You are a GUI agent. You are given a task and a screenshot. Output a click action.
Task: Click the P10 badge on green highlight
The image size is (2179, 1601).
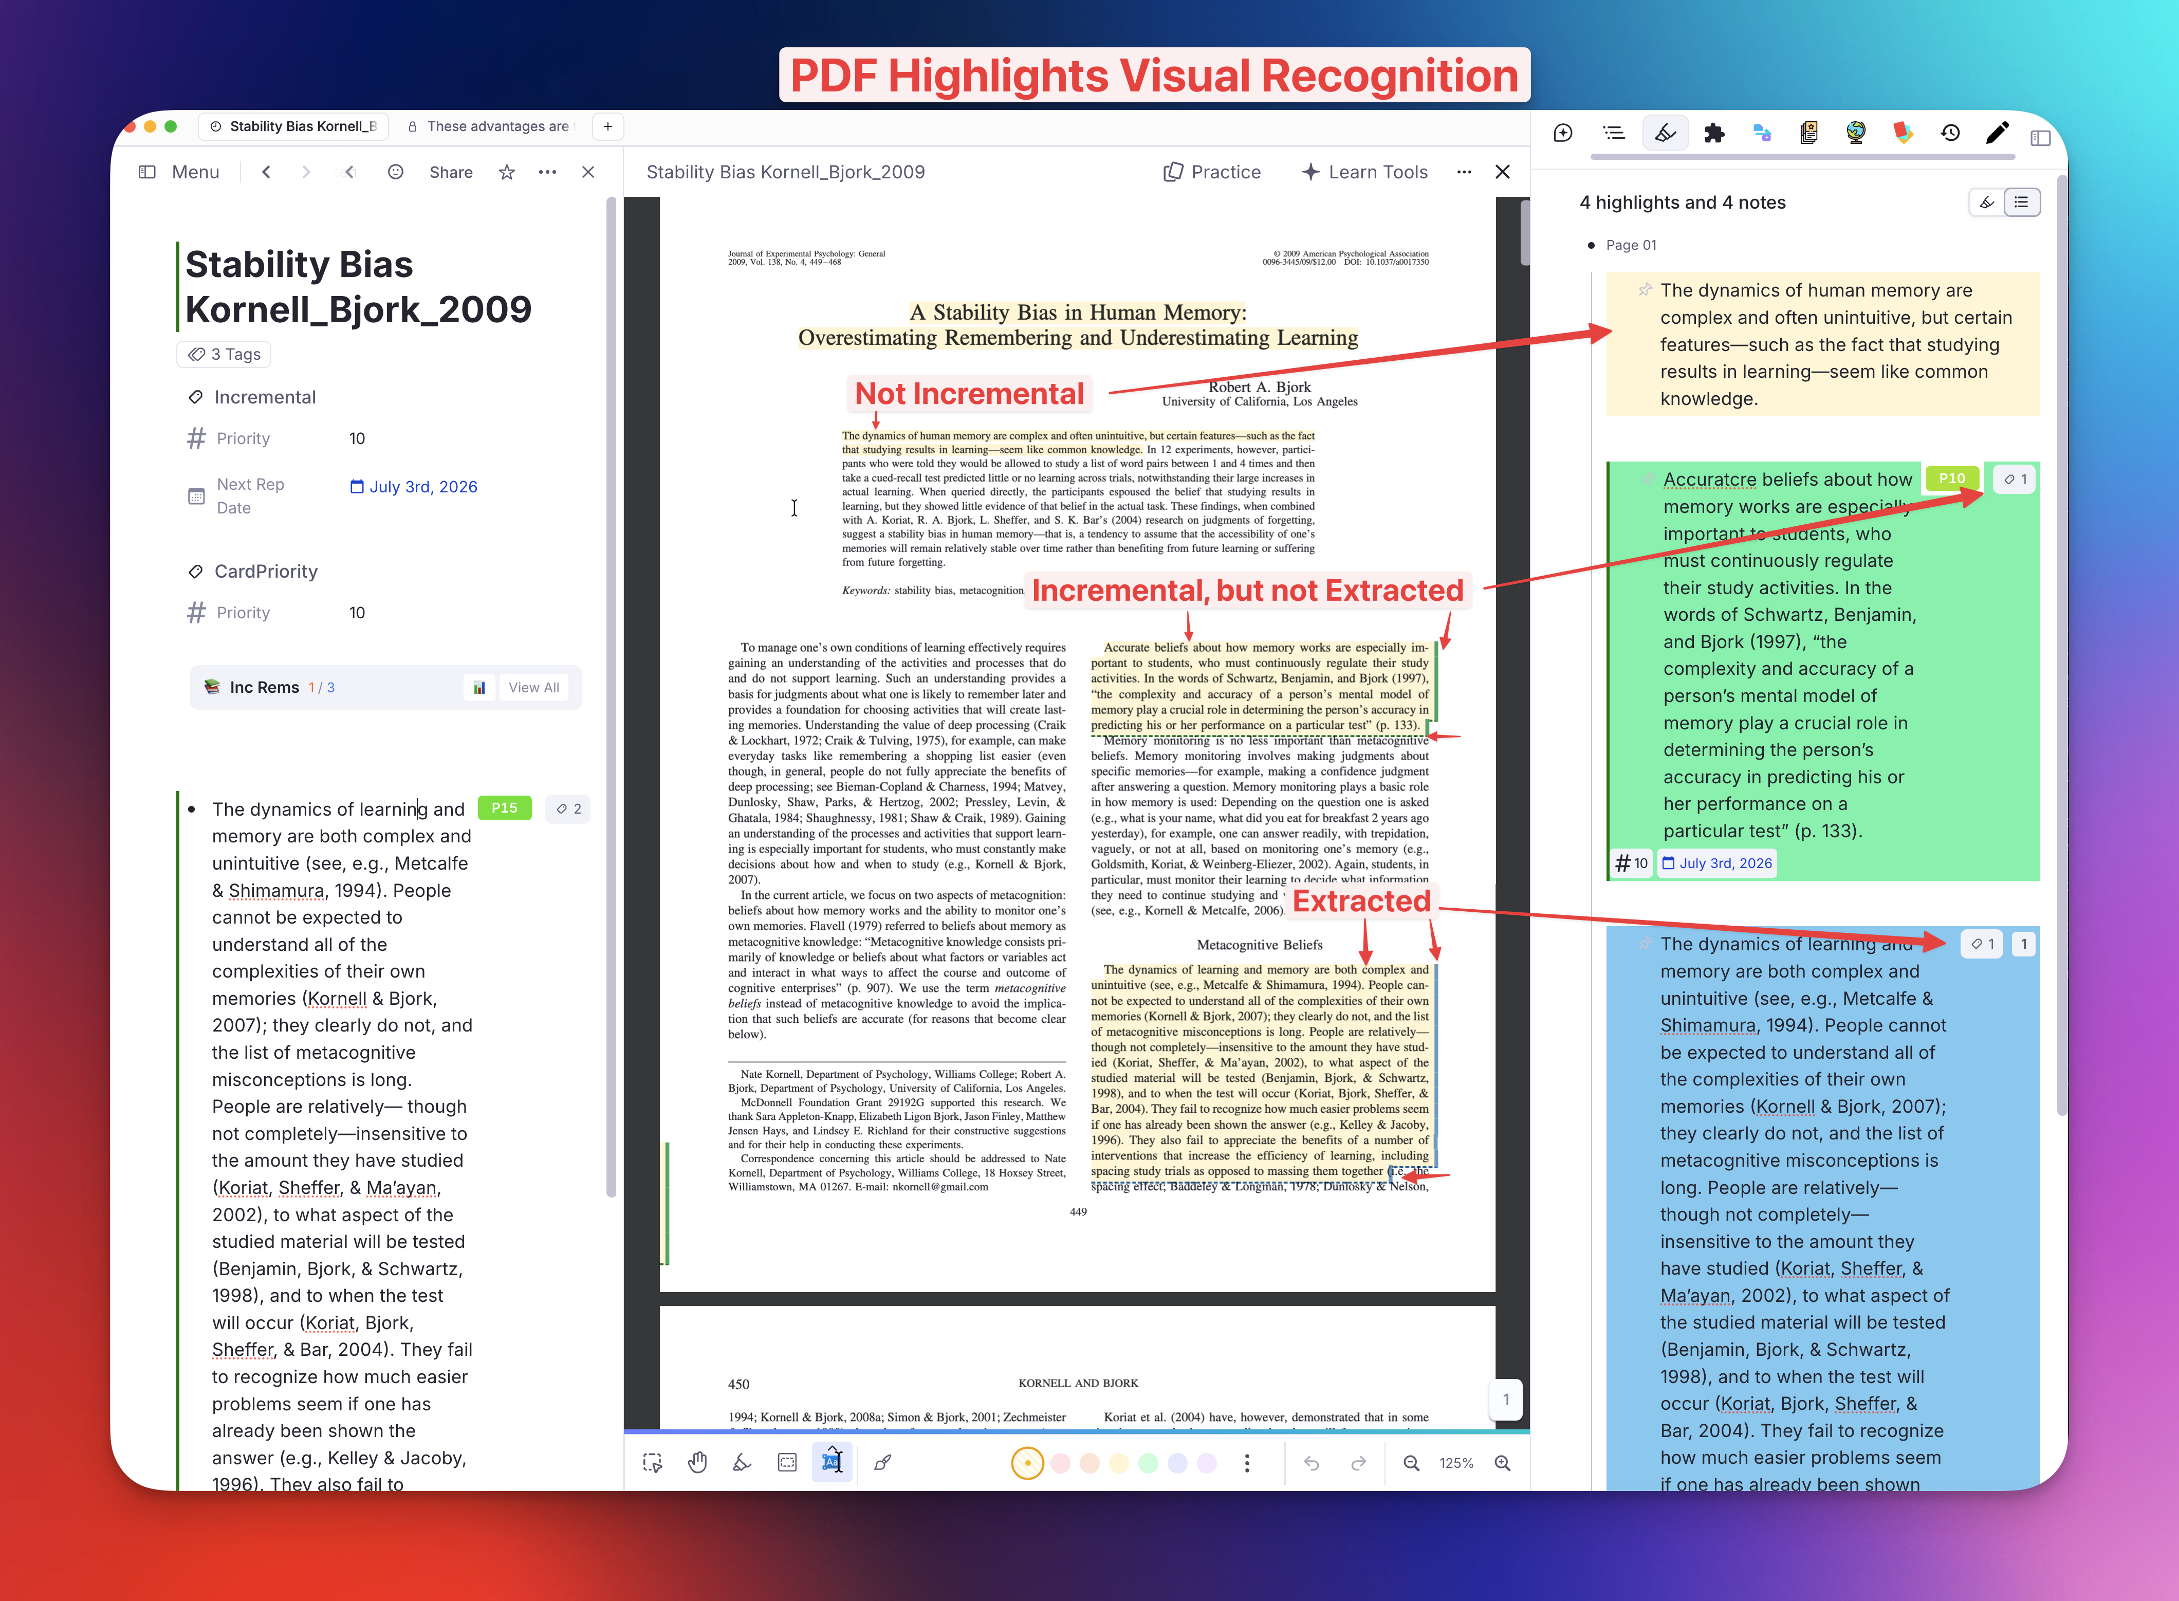[x=1952, y=478]
